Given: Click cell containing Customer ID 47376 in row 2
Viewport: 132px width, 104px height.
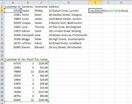Looking at the screenshot, I should click(13, 11).
